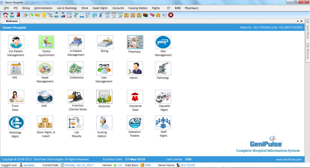Click the red siren toolbar icon

point(18,15)
